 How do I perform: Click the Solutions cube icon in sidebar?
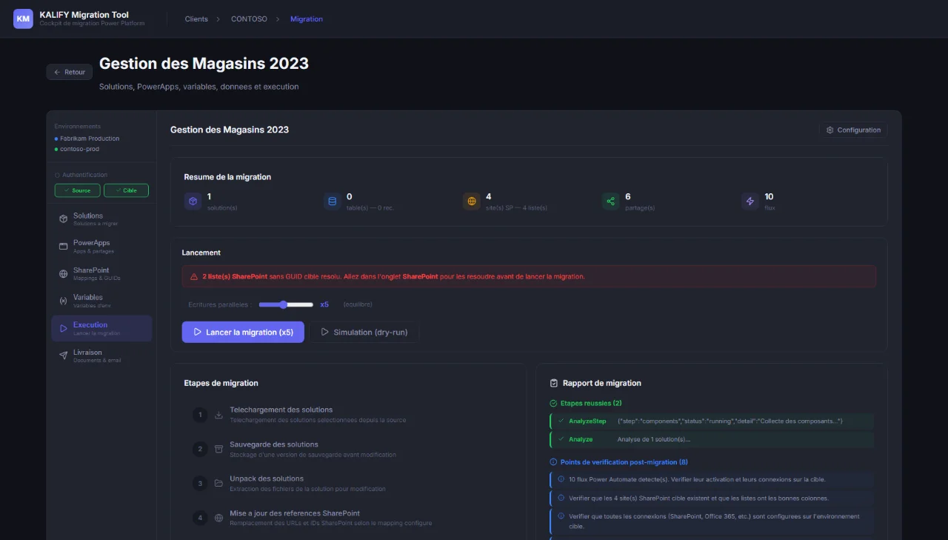point(63,219)
